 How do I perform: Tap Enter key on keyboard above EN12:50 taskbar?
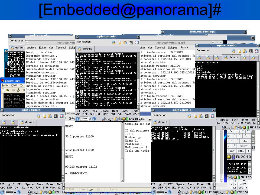pos(125,111)
